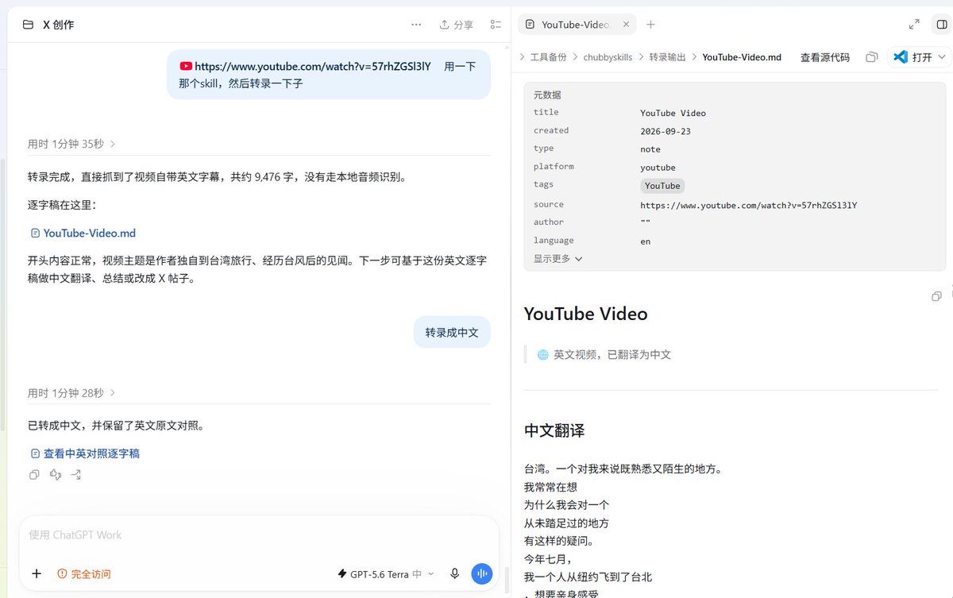Viewport: 953px width, 598px height.
Task: Click the 转录成中文 user message bubble
Action: coord(452,333)
